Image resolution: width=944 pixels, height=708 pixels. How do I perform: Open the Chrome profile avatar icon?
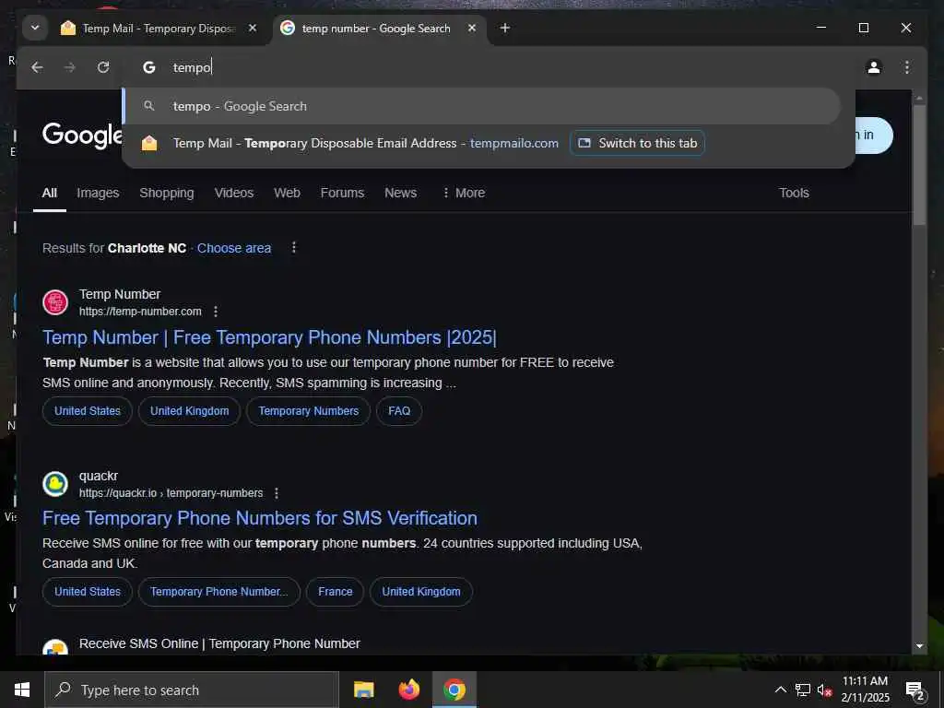(x=874, y=67)
